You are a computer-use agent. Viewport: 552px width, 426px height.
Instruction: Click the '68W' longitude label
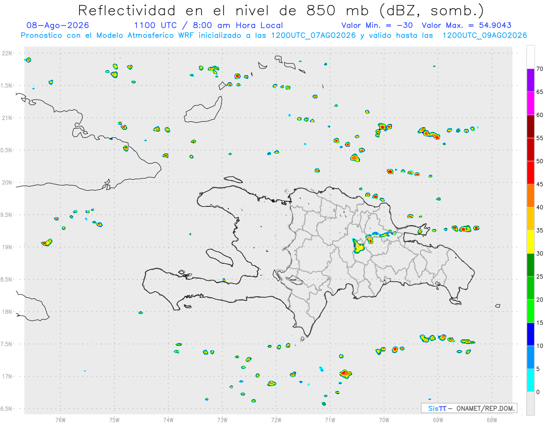click(492, 420)
